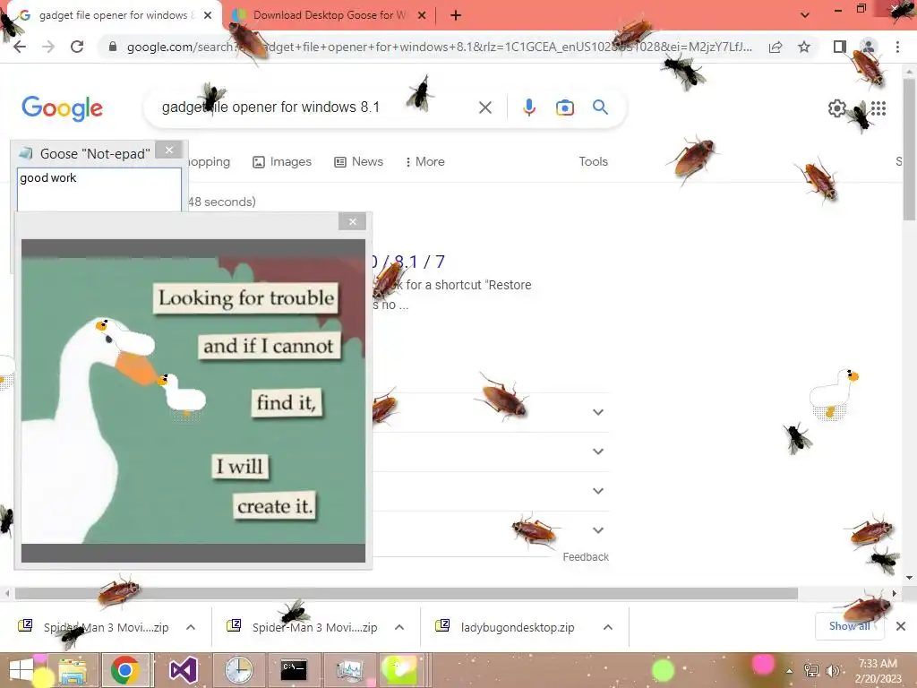
Task: Click the Google search input field
Action: click(x=316, y=107)
